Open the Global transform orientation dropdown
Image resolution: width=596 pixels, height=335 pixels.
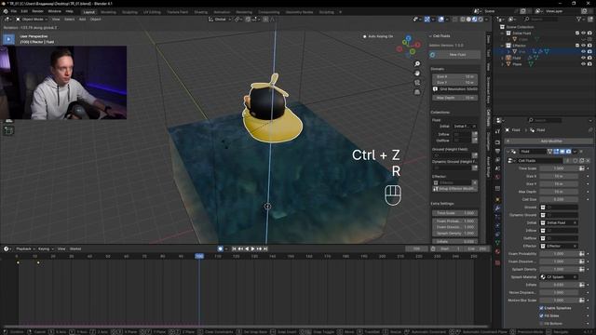tap(220, 19)
